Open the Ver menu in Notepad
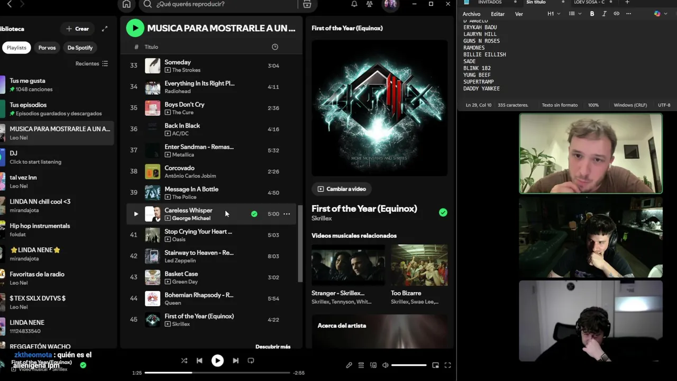The height and width of the screenshot is (381, 677). (519, 14)
